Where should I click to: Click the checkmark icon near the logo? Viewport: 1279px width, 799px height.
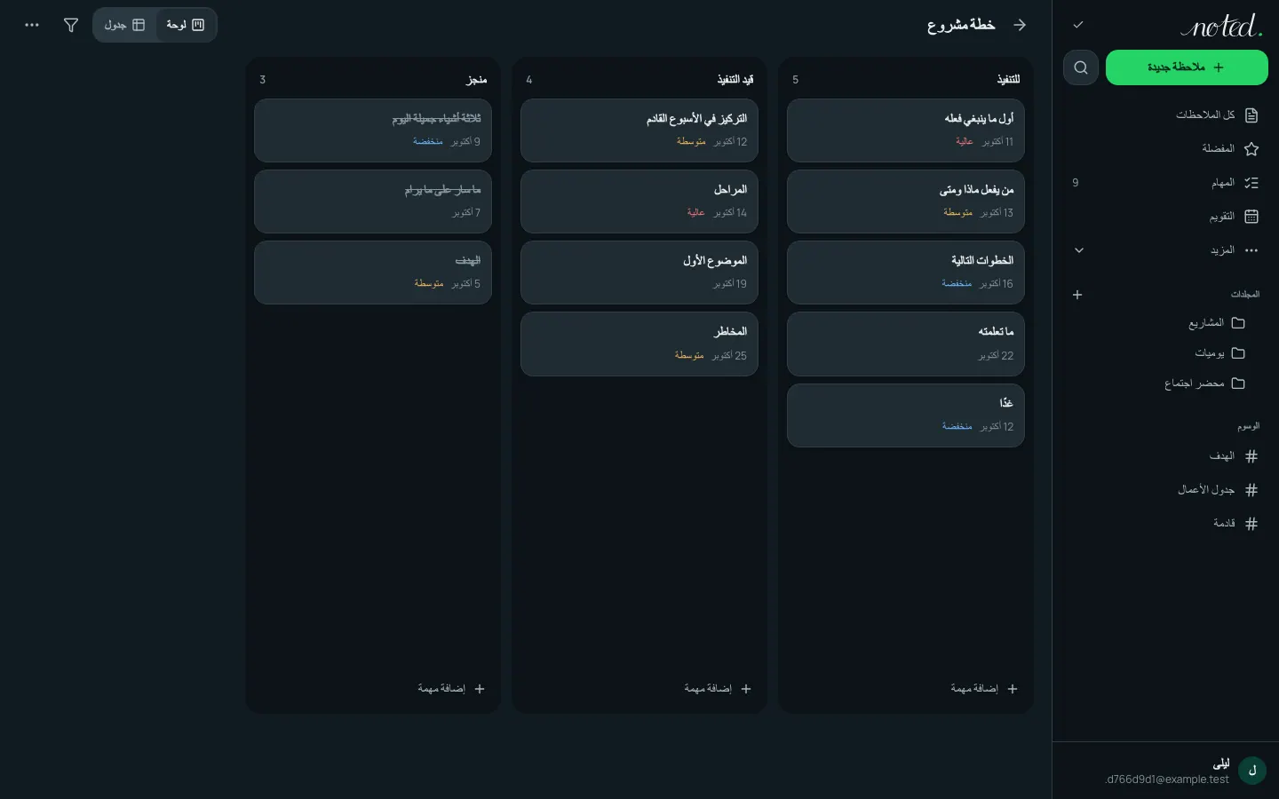(x=1078, y=25)
